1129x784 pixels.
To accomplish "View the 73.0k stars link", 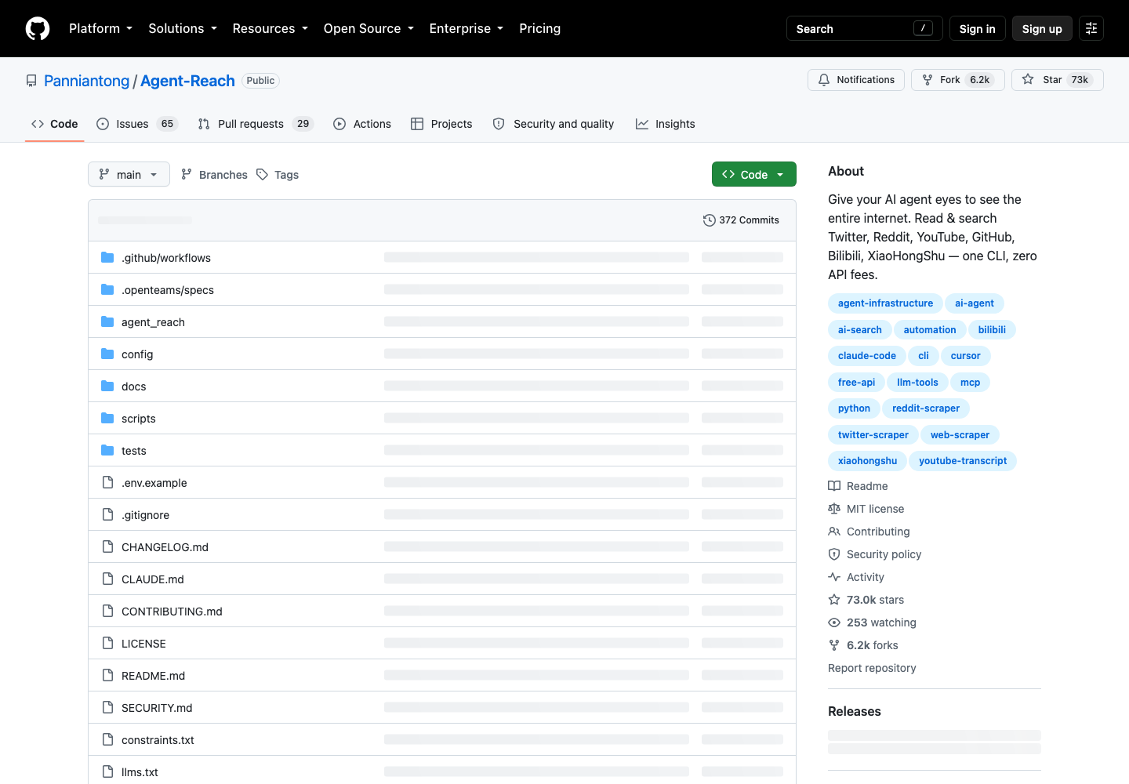I will point(866,600).
